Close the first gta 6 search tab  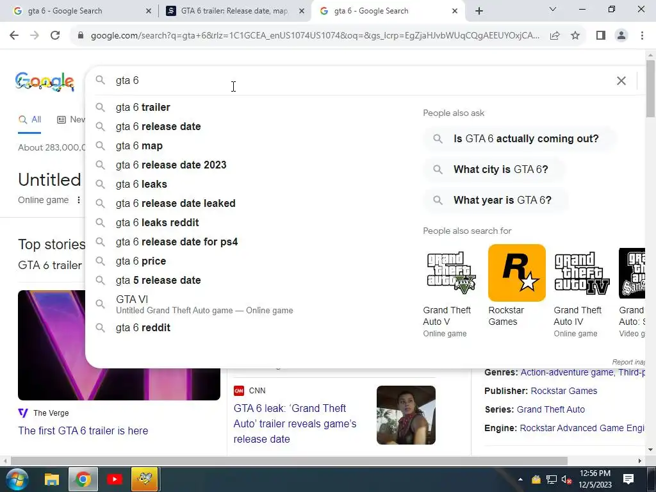point(149,11)
